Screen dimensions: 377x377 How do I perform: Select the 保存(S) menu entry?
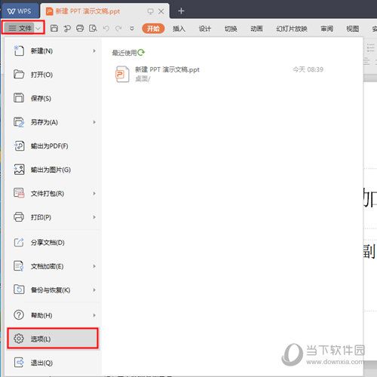coord(53,98)
